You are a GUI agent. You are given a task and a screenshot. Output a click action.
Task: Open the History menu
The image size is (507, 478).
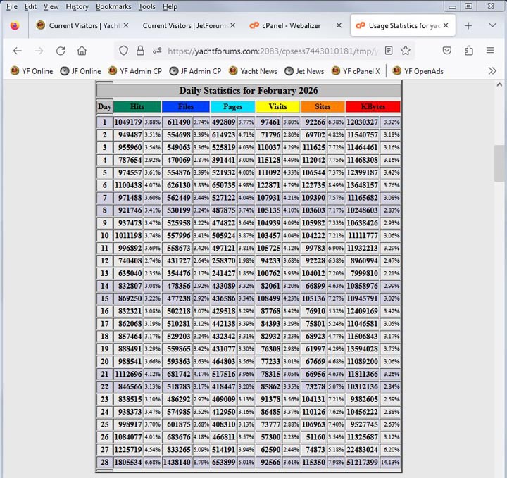click(x=77, y=6)
